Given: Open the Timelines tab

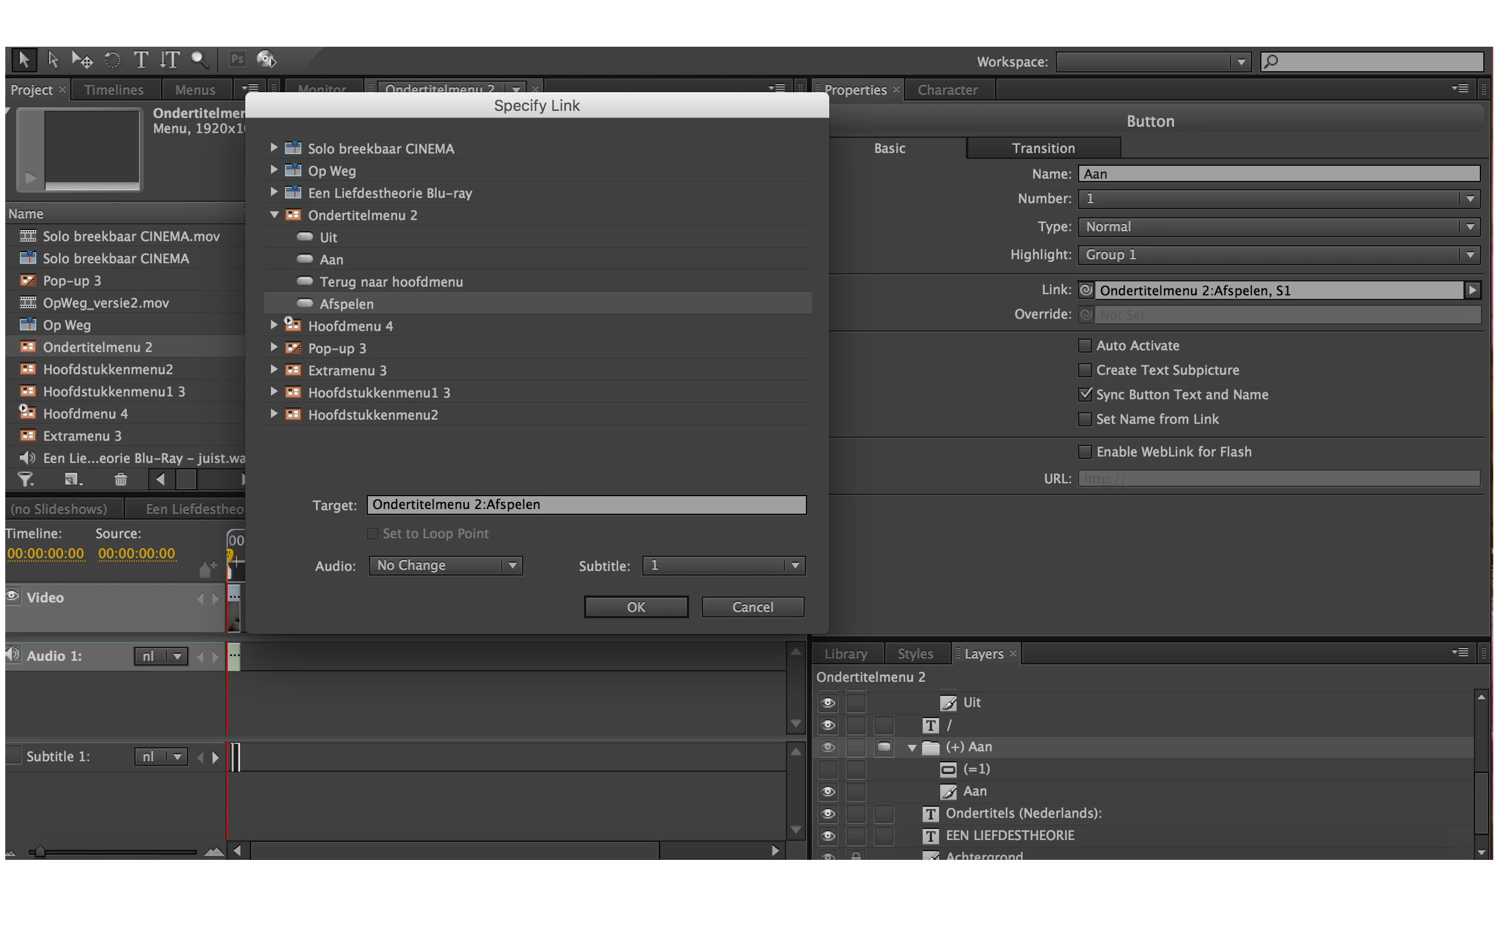Looking at the screenshot, I should [x=114, y=89].
